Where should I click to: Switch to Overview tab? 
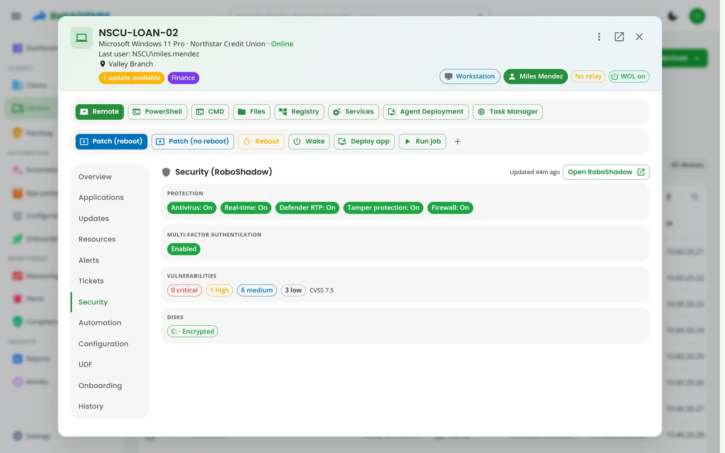(x=110, y=177)
